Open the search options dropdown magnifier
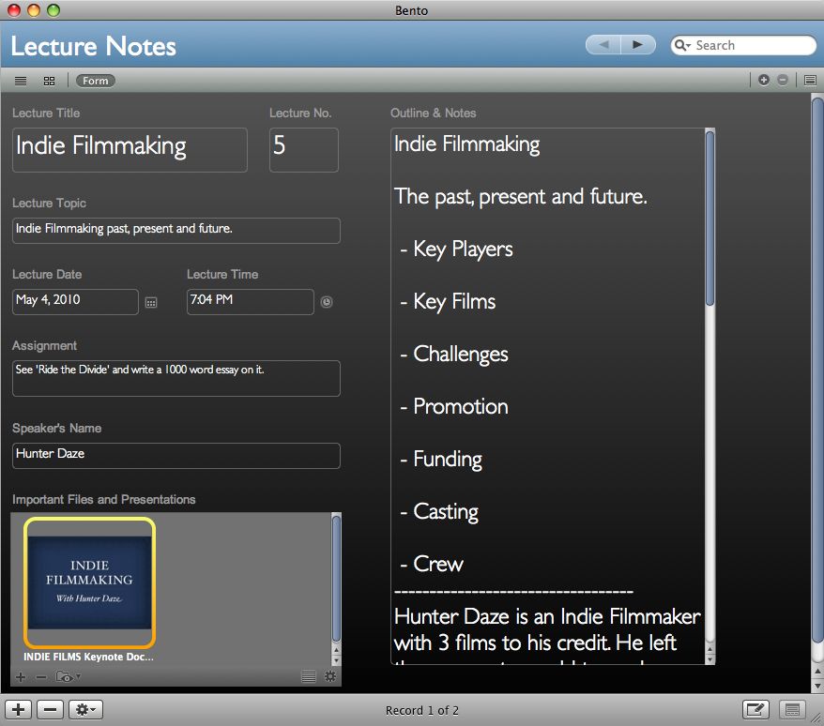 click(684, 45)
